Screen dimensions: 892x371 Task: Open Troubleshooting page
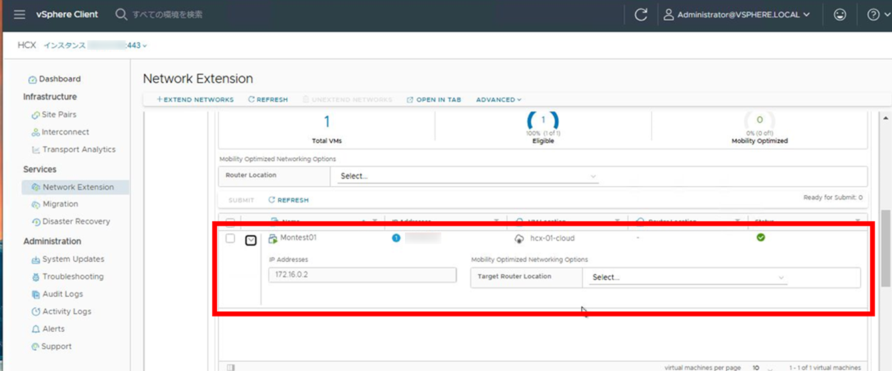(x=73, y=276)
